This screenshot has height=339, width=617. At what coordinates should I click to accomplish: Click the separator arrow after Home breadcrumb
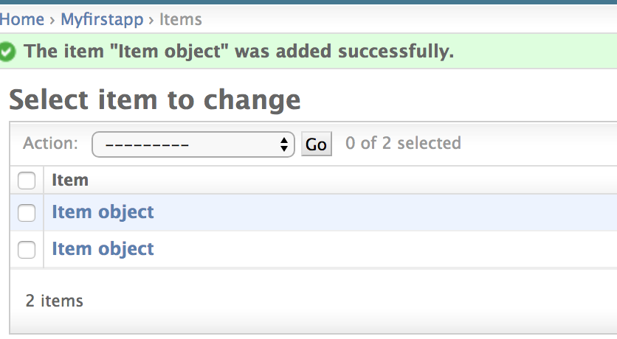tap(52, 20)
